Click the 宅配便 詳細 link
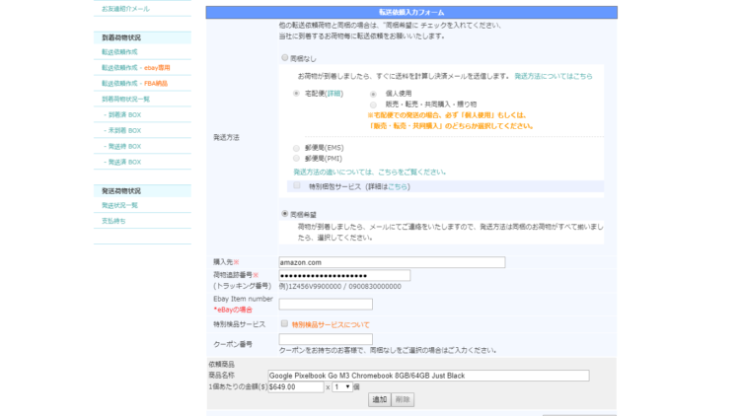The image size is (740, 416). coord(334,94)
